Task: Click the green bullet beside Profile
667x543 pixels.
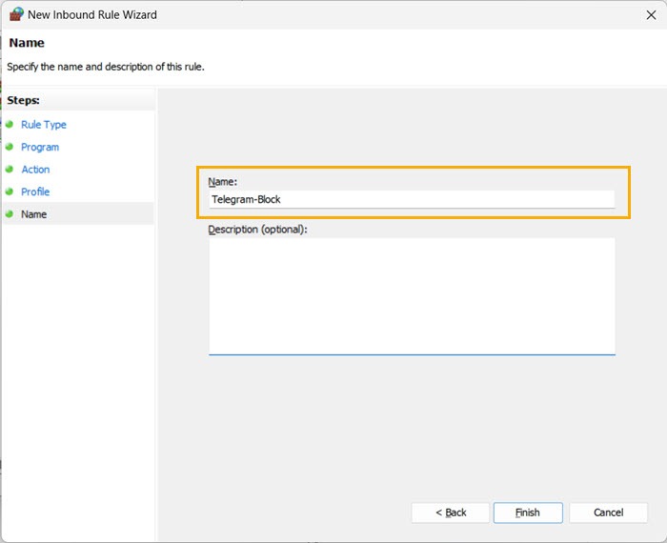Action: pyautogui.click(x=10, y=191)
